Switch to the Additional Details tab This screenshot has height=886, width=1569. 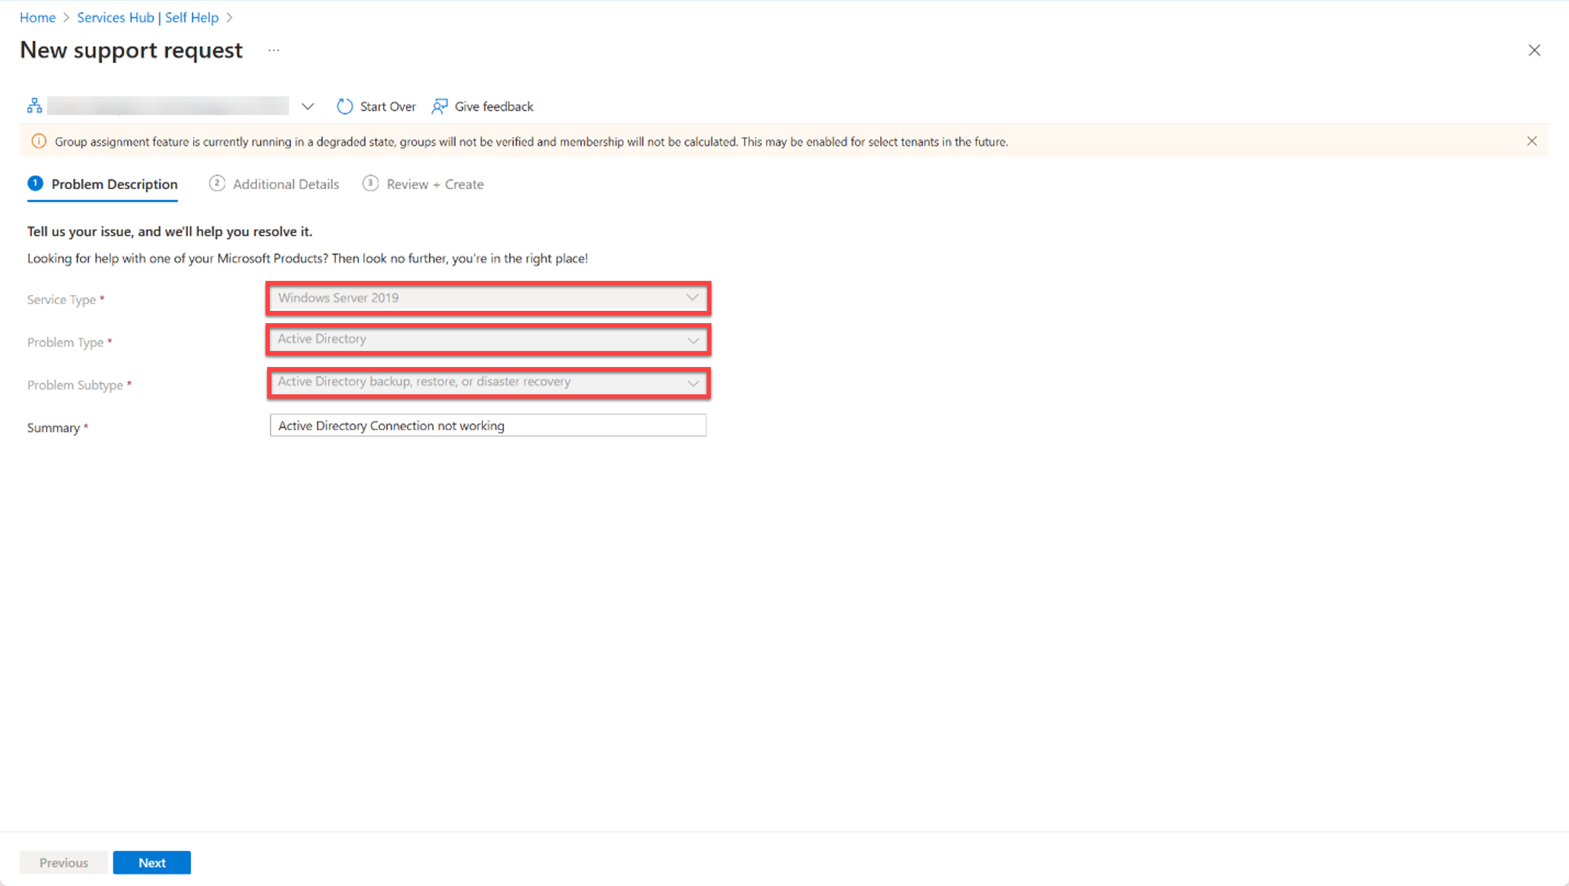(x=275, y=184)
